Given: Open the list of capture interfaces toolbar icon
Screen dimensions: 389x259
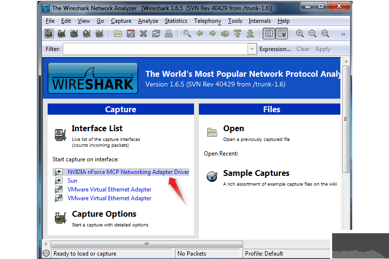Looking at the screenshot, I should [x=49, y=34].
